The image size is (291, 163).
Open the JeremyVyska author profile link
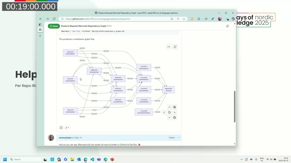pos(65,138)
